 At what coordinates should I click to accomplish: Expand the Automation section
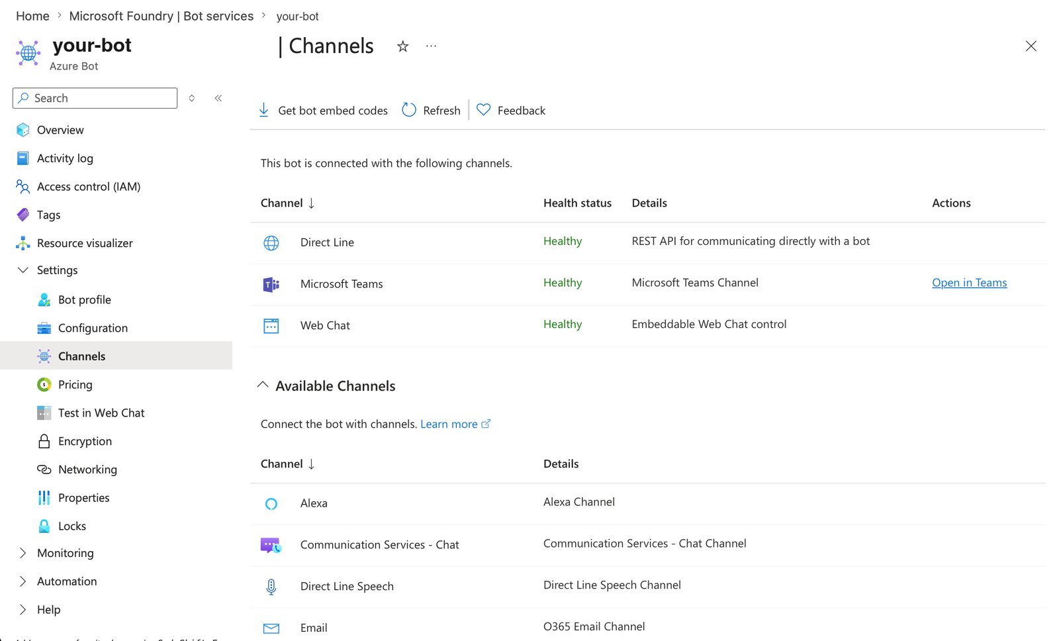[23, 581]
